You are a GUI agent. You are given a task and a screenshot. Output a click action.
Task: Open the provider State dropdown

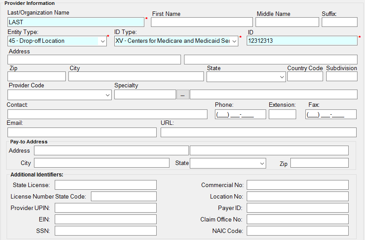tap(246, 77)
